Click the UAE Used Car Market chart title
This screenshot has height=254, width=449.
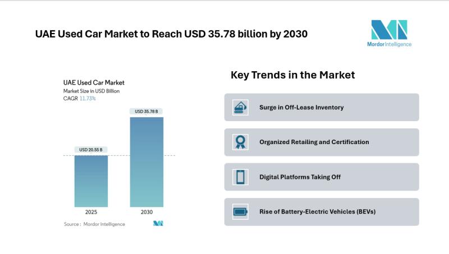click(x=94, y=82)
